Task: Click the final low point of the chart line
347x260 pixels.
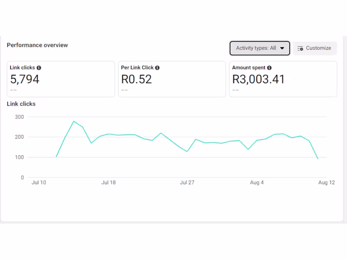Action: click(318, 159)
